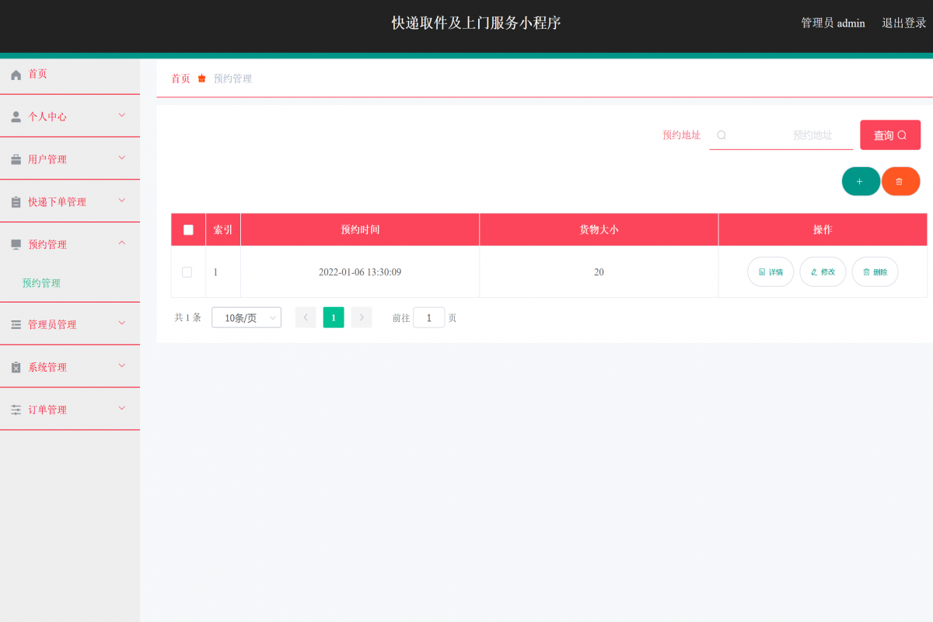Click the briefcase icon beside 用户管理

(15, 159)
